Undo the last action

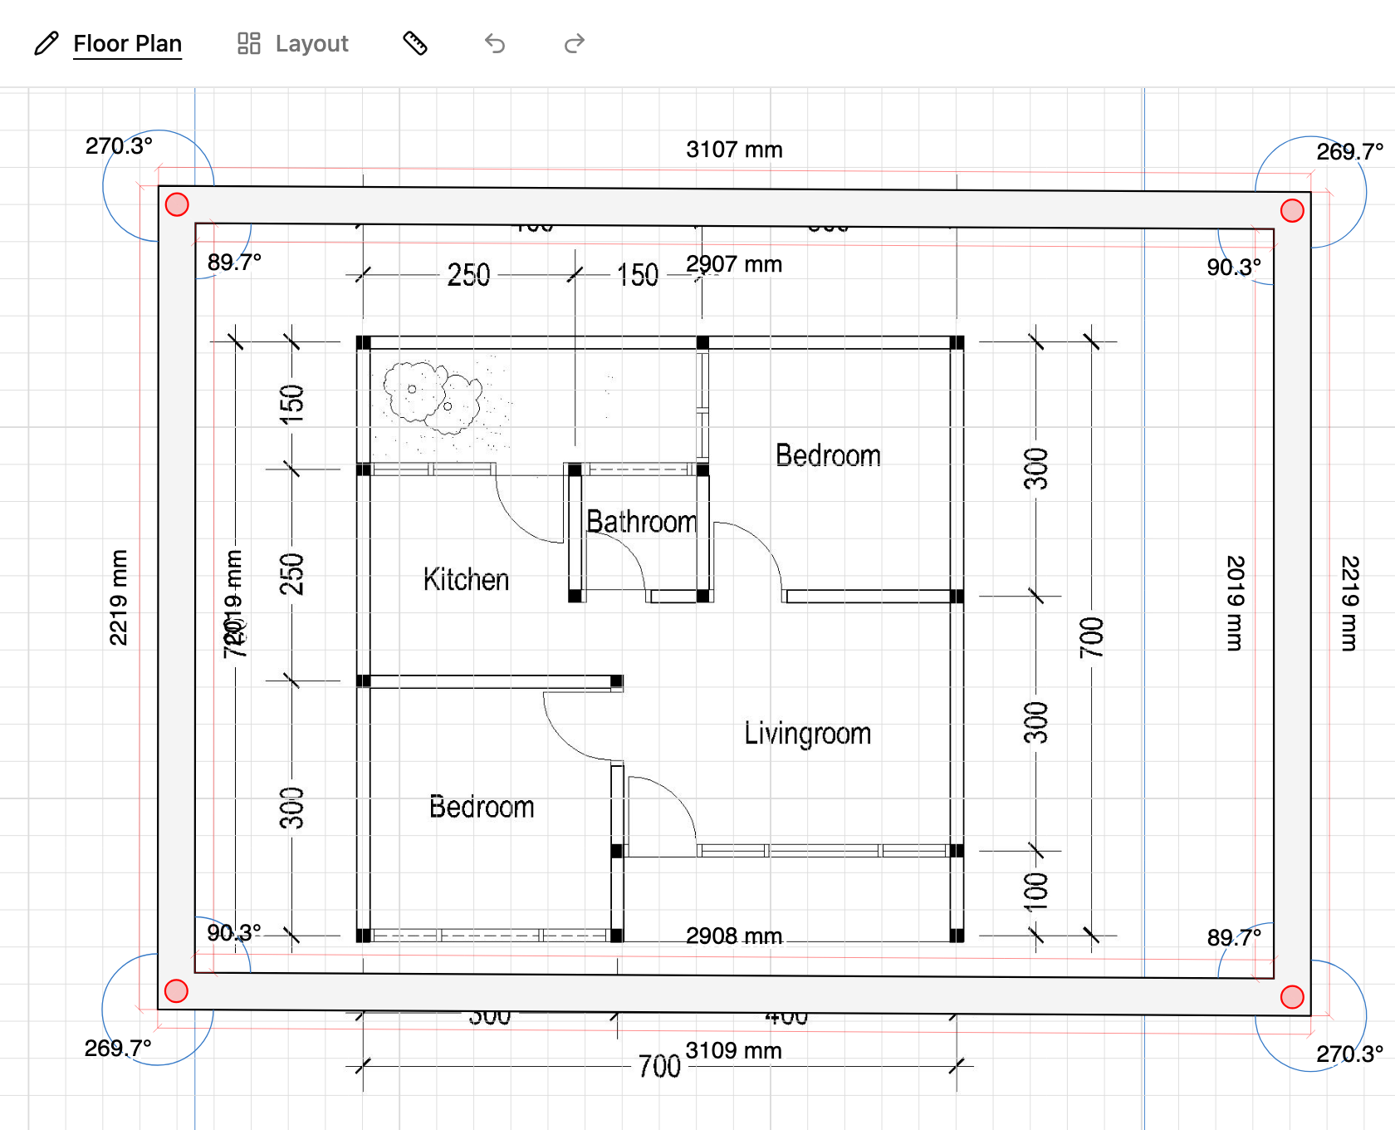(495, 43)
